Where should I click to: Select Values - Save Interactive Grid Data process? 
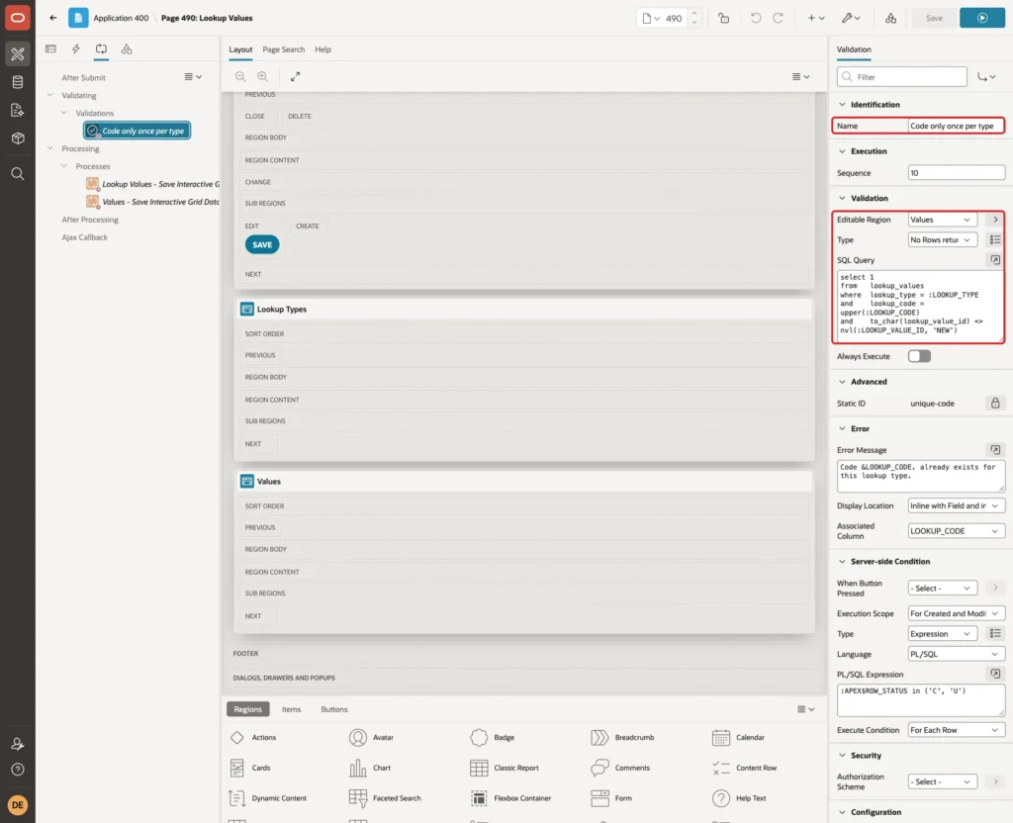tap(153, 202)
